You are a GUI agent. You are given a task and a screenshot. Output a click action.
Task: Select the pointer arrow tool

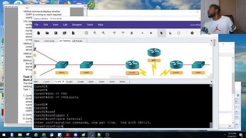tap(161, 33)
